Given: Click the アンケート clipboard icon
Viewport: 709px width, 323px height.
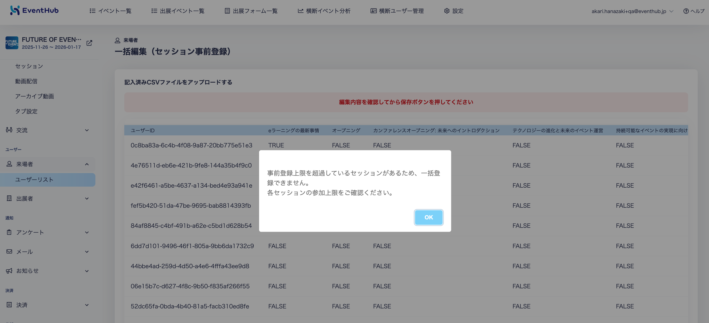Looking at the screenshot, I should point(9,232).
